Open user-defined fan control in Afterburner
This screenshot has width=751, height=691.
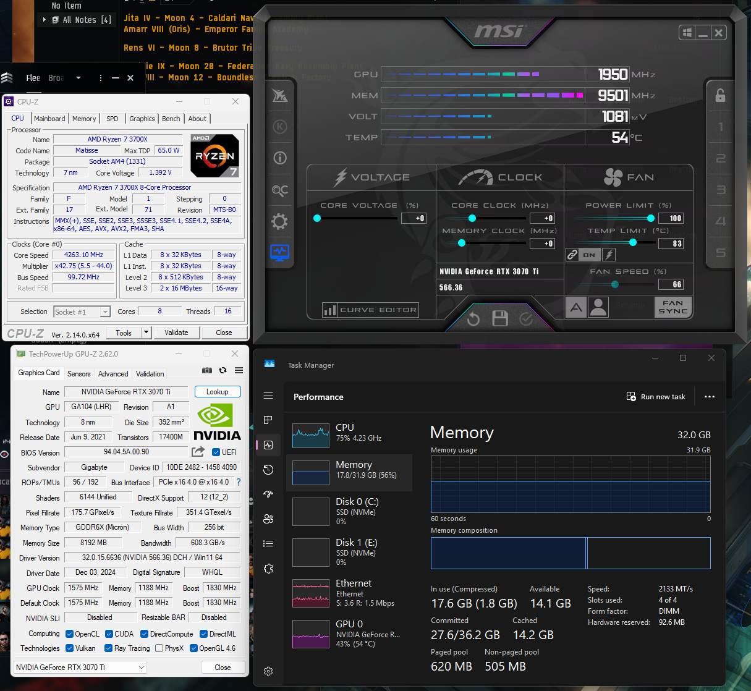pos(598,307)
